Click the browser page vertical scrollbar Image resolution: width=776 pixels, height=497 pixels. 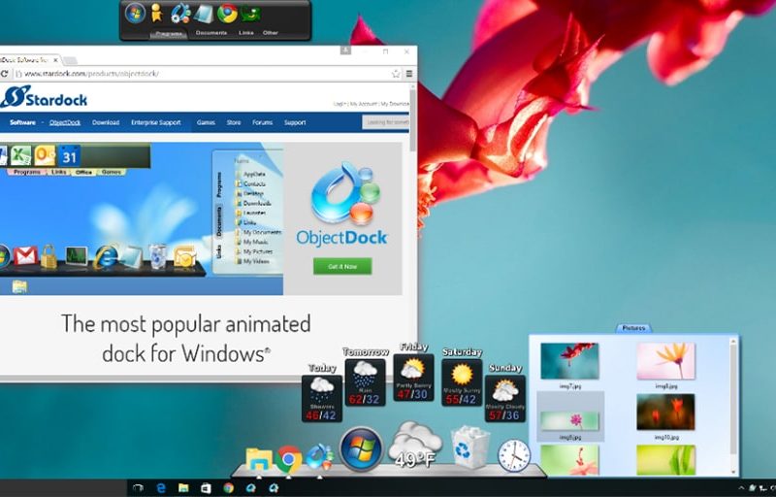(413, 121)
